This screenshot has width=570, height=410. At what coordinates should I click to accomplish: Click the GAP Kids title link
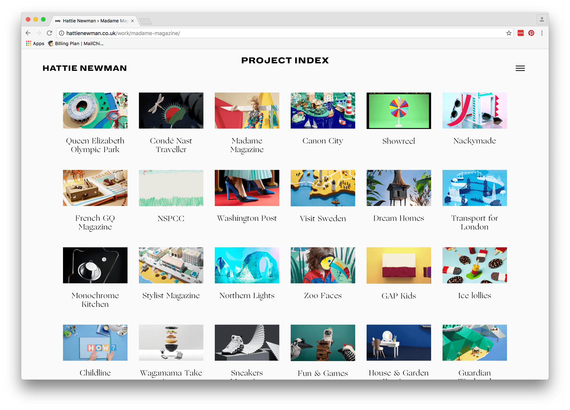click(x=399, y=296)
